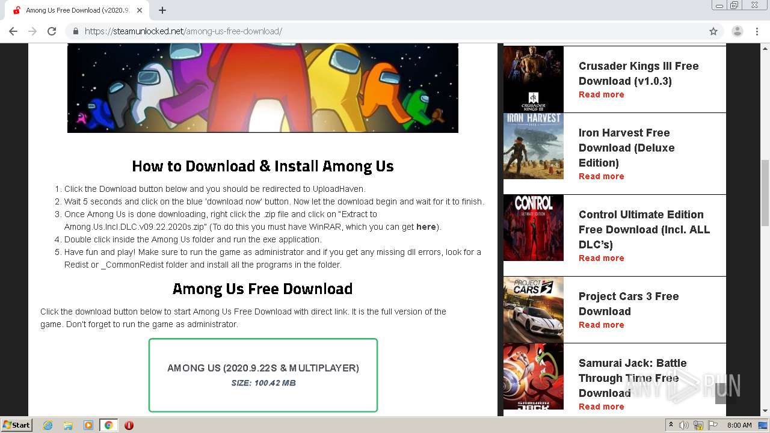Open a new tab with the plus button

point(162,10)
